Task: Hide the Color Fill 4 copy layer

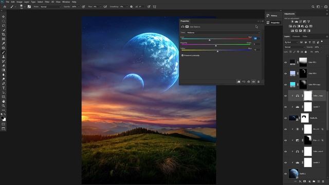Action: pyautogui.click(x=285, y=84)
